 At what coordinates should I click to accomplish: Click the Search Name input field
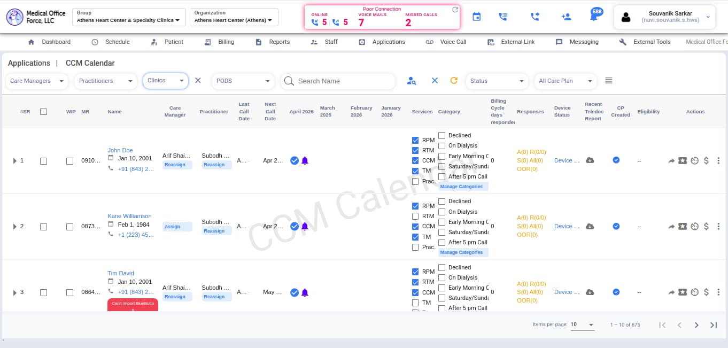pyautogui.click(x=338, y=81)
